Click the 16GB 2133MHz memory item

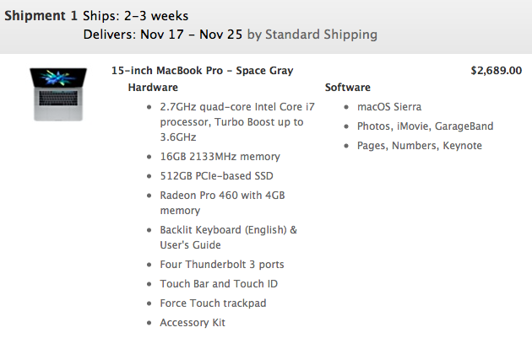click(220, 157)
